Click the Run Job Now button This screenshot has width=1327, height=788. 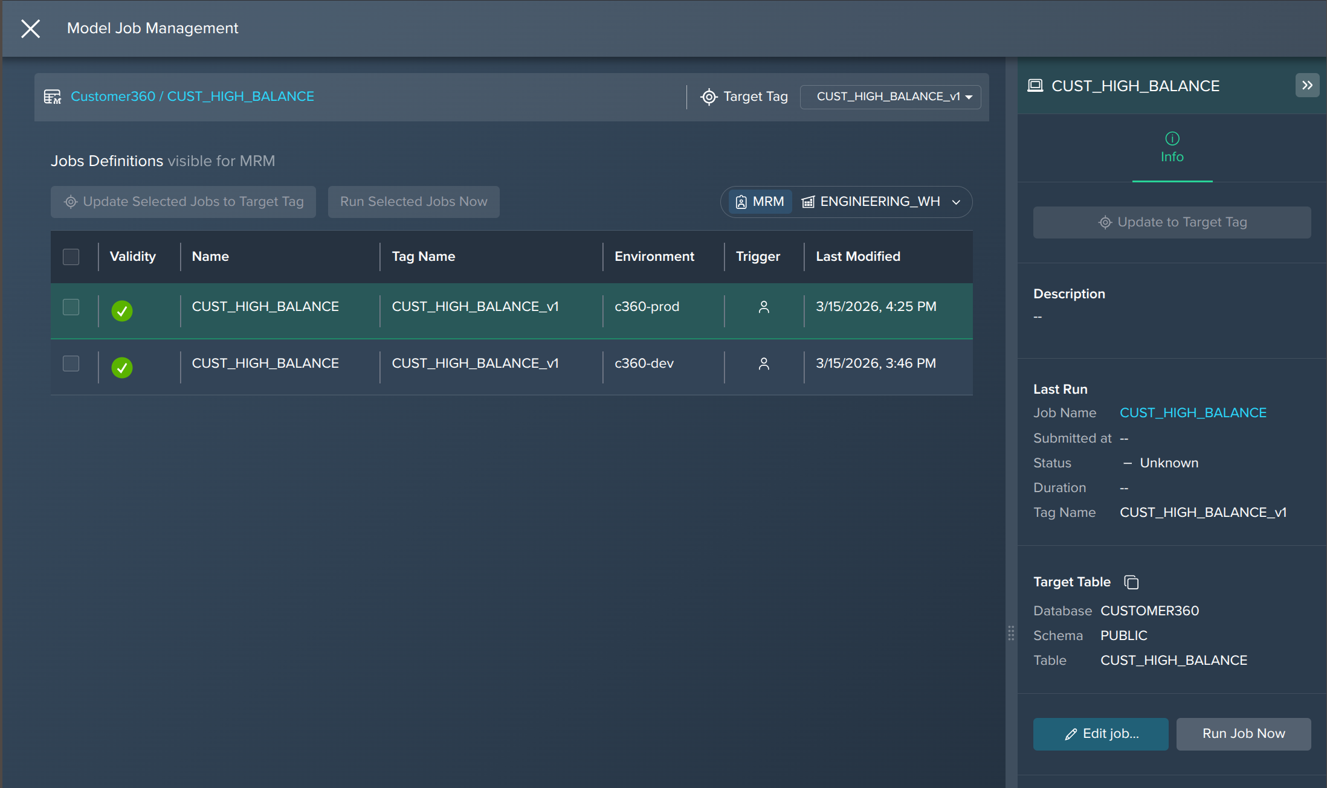pyautogui.click(x=1243, y=734)
